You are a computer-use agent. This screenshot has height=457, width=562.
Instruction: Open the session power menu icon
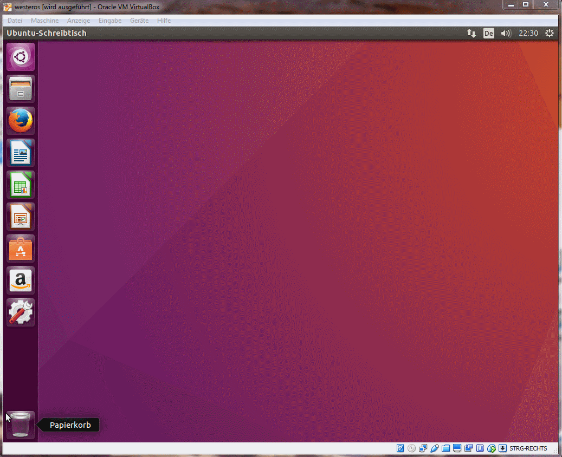550,34
